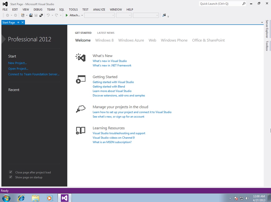Viewport: 271px width, 202px height.
Task: Click the Getting Started play-window icon
Action: tap(80, 79)
